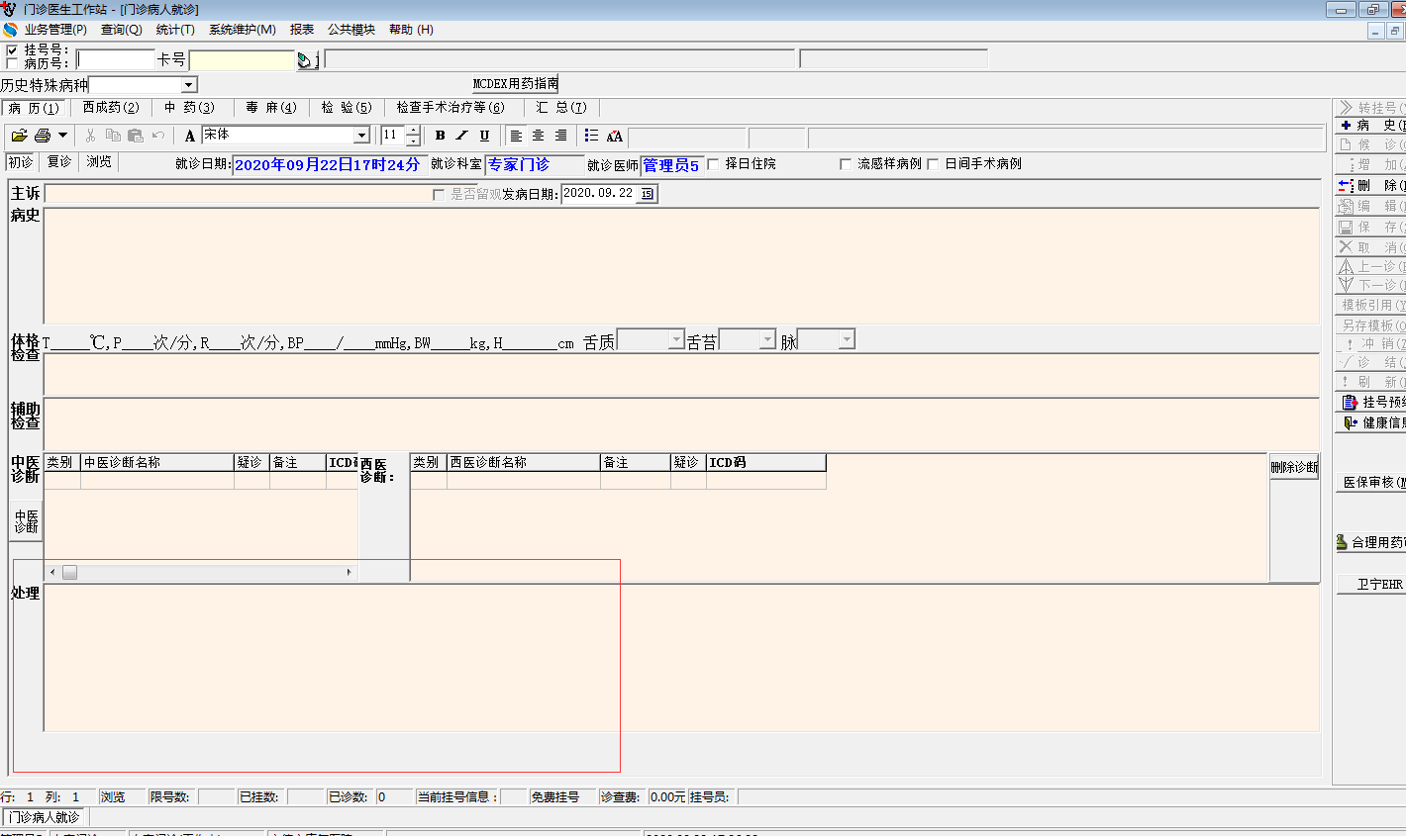Click the scissors cut icon
The image size is (1406, 836).
90,136
